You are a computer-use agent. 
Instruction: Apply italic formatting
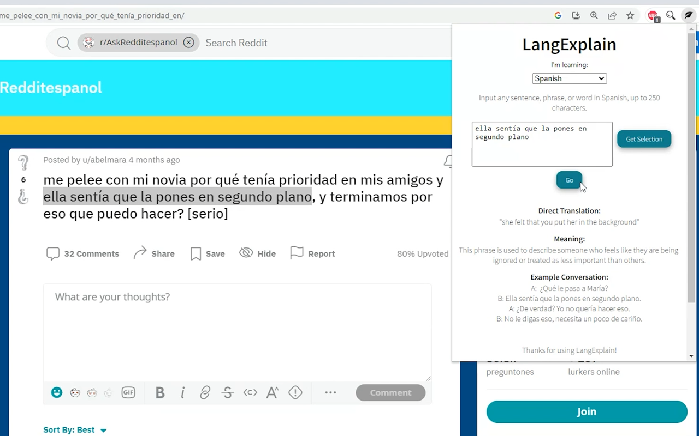tap(182, 392)
